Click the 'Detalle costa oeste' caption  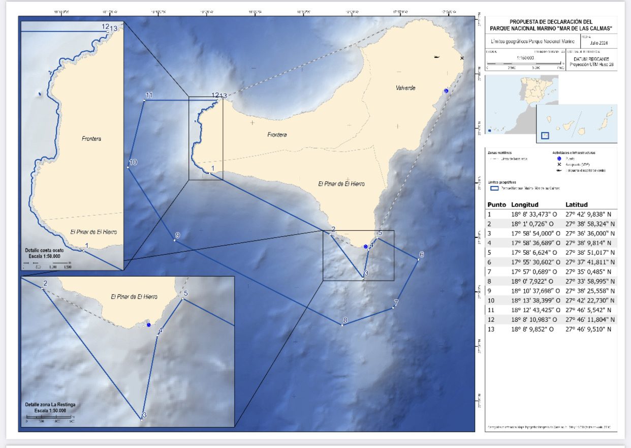(45, 251)
